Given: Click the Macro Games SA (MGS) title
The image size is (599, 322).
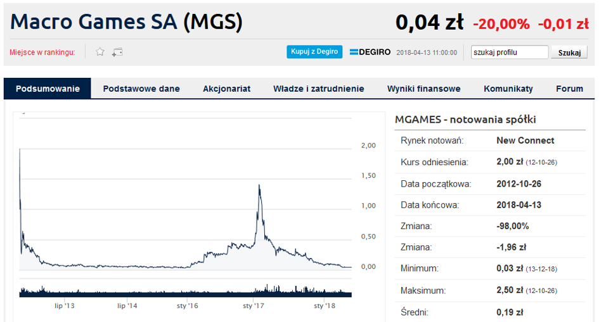Looking at the screenshot, I should 127,22.
